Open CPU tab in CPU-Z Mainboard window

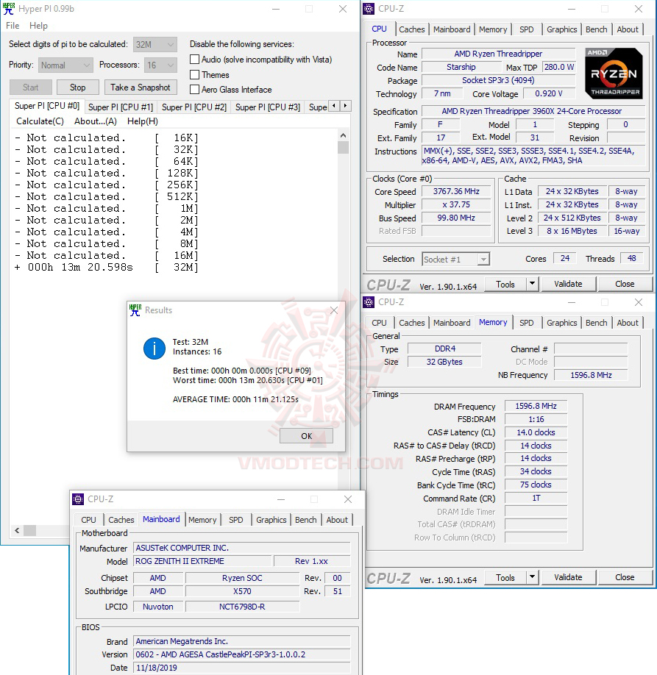[x=88, y=520]
